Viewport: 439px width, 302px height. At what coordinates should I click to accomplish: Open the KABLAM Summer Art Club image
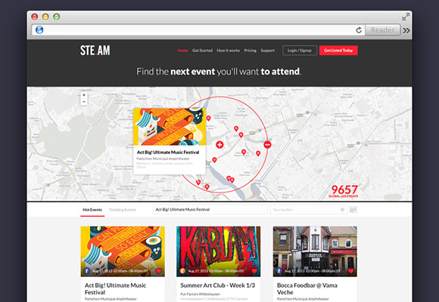219,251
